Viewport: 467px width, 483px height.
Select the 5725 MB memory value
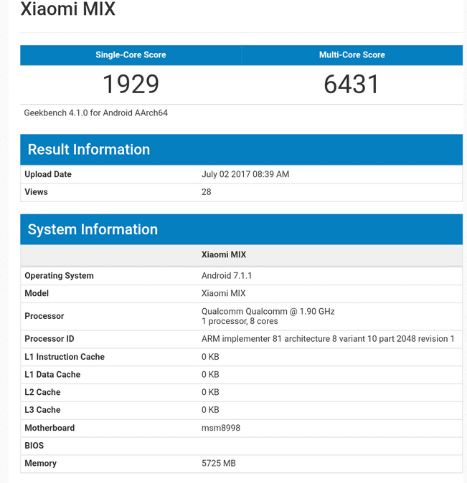tap(218, 463)
